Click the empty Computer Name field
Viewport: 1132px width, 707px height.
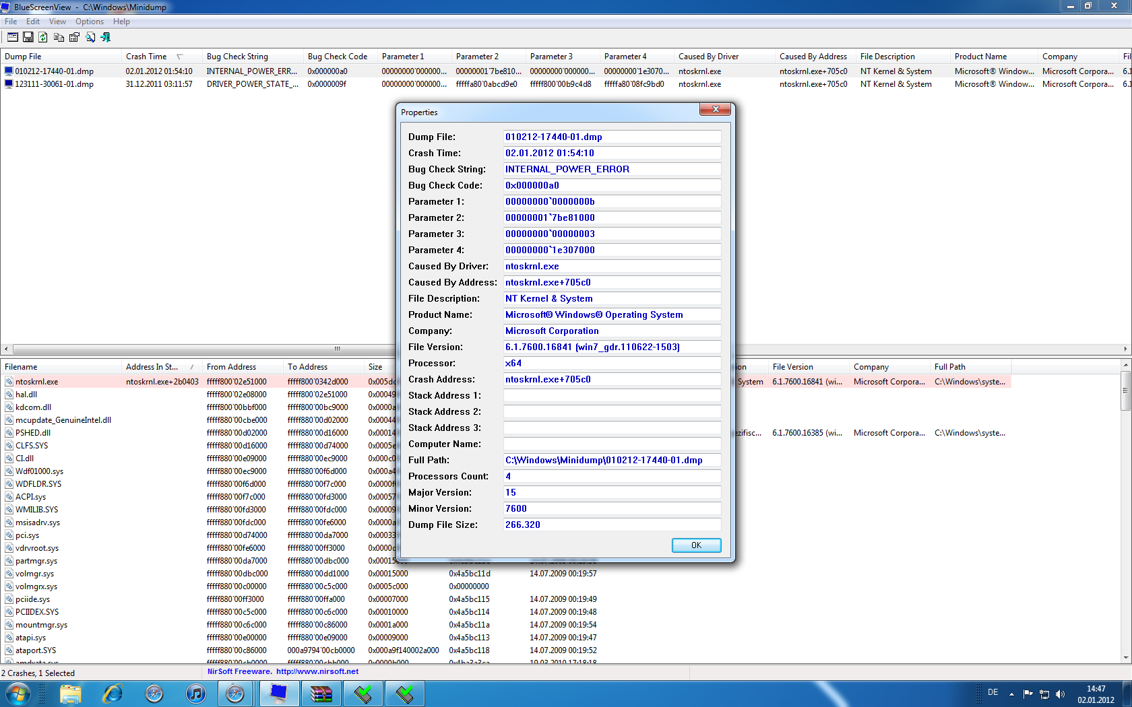pyautogui.click(x=612, y=444)
